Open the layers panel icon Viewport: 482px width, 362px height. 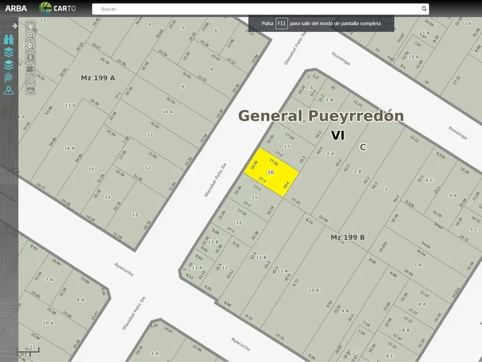[9, 52]
